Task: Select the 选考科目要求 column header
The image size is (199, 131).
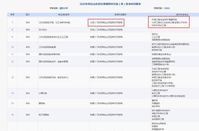Action: click(121, 15)
